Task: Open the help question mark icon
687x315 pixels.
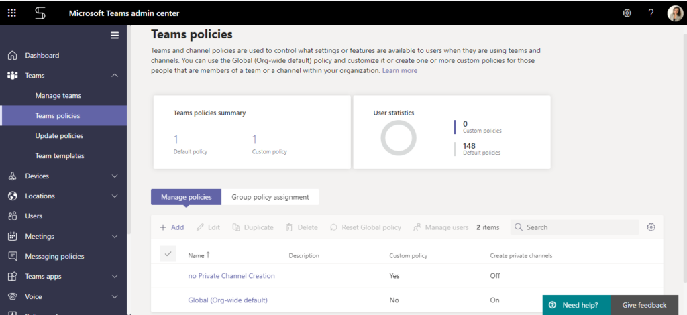Action: pos(651,13)
